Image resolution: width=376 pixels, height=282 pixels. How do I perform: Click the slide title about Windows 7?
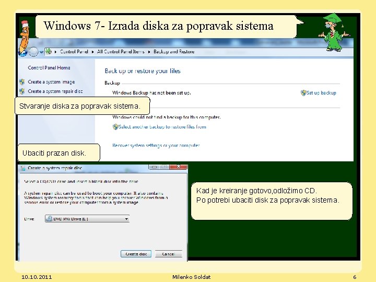coord(159,26)
